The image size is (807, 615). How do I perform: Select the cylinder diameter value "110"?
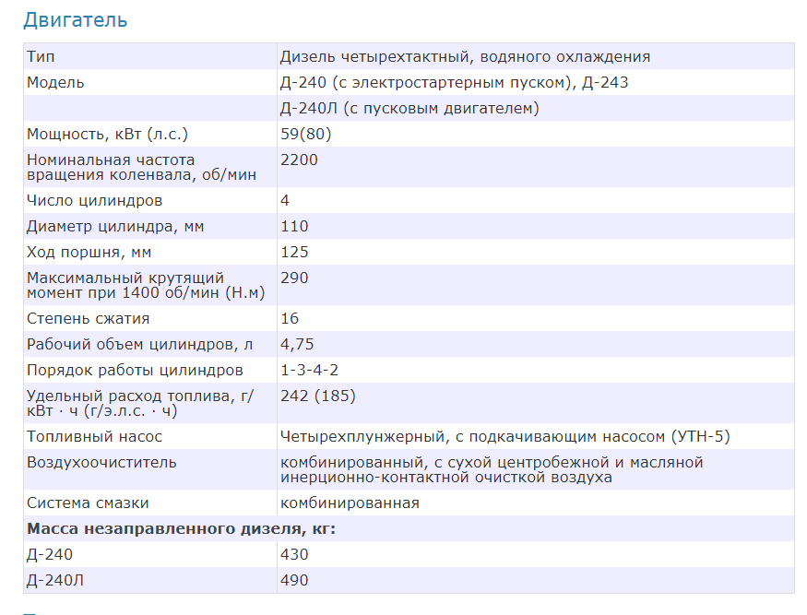[x=294, y=226]
